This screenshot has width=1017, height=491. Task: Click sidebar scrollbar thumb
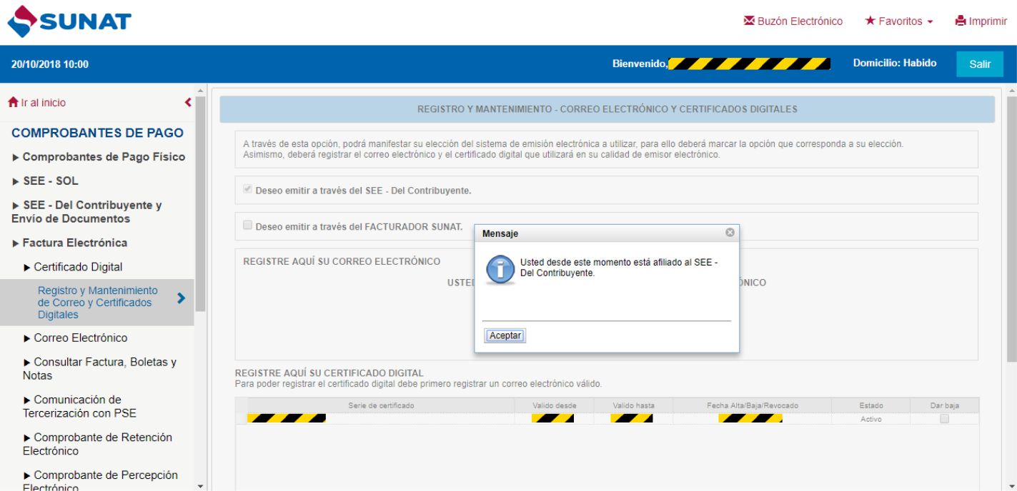[x=200, y=203]
